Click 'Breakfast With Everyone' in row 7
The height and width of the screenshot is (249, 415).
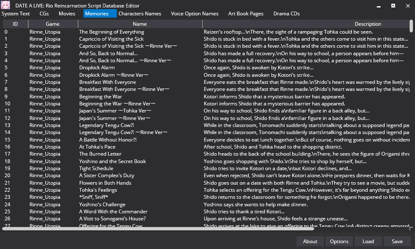[x=107, y=82]
